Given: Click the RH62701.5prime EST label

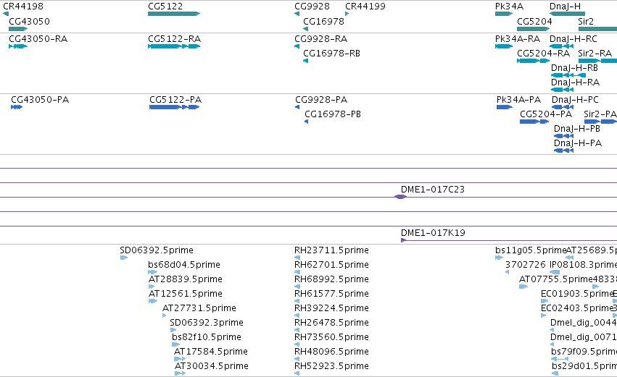Looking at the screenshot, I should pyautogui.click(x=332, y=265).
